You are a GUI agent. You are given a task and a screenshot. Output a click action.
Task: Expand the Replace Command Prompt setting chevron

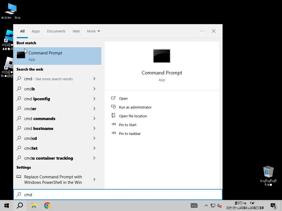94,179
